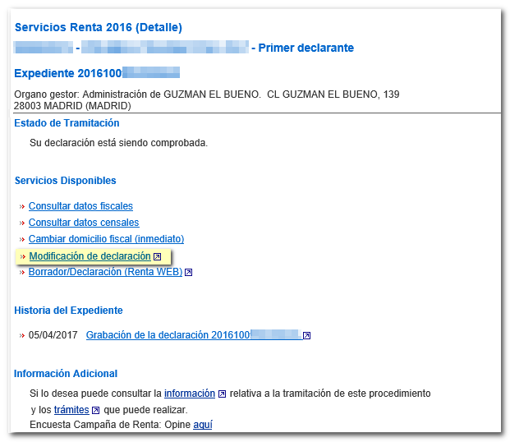
Task: Click the external-link icon beside información
Action: point(222,394)
